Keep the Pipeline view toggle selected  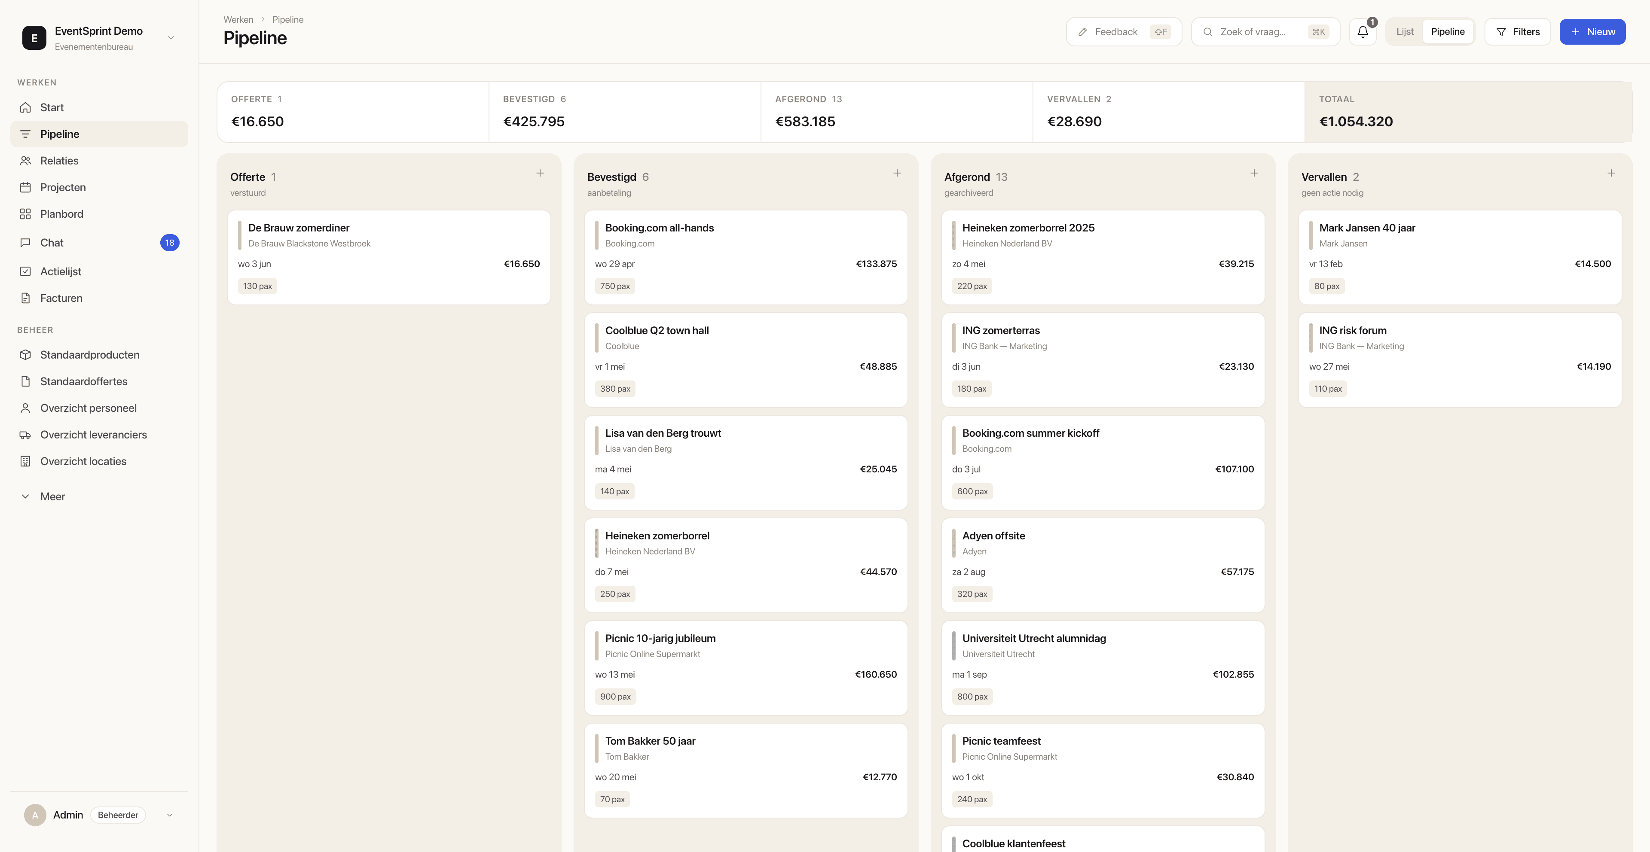[x=1448, y=31]
